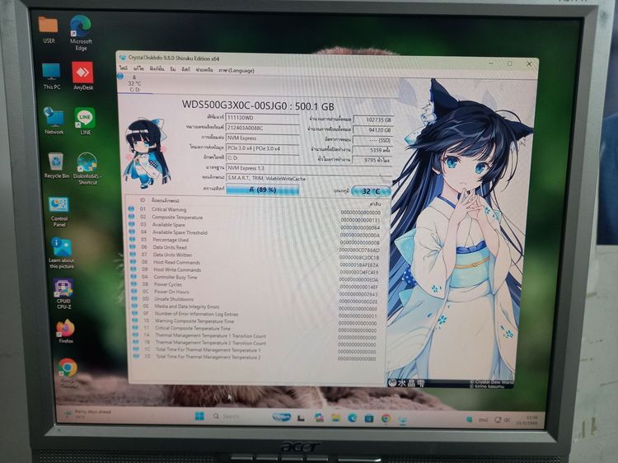Select the Warning Composite Temperature Time row
This screenshot has height=463, width=618.
255,321
